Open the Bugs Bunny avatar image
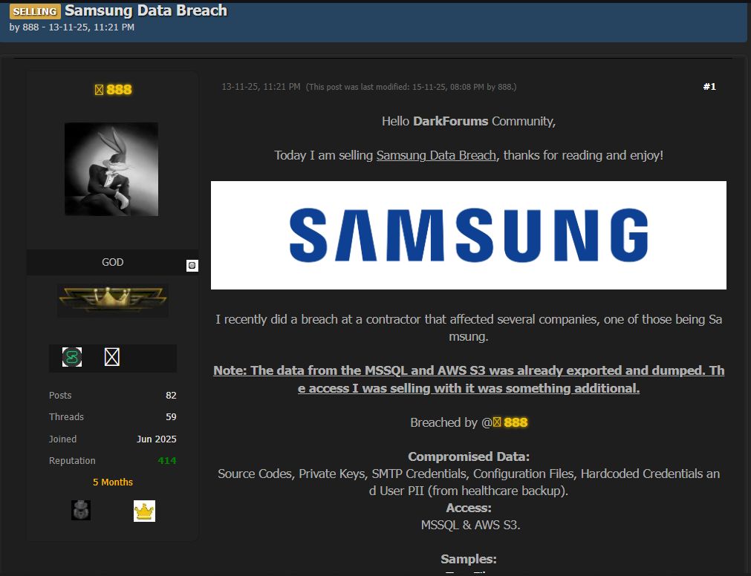Viewport: 751px width, 576px height. click(111, 169)
